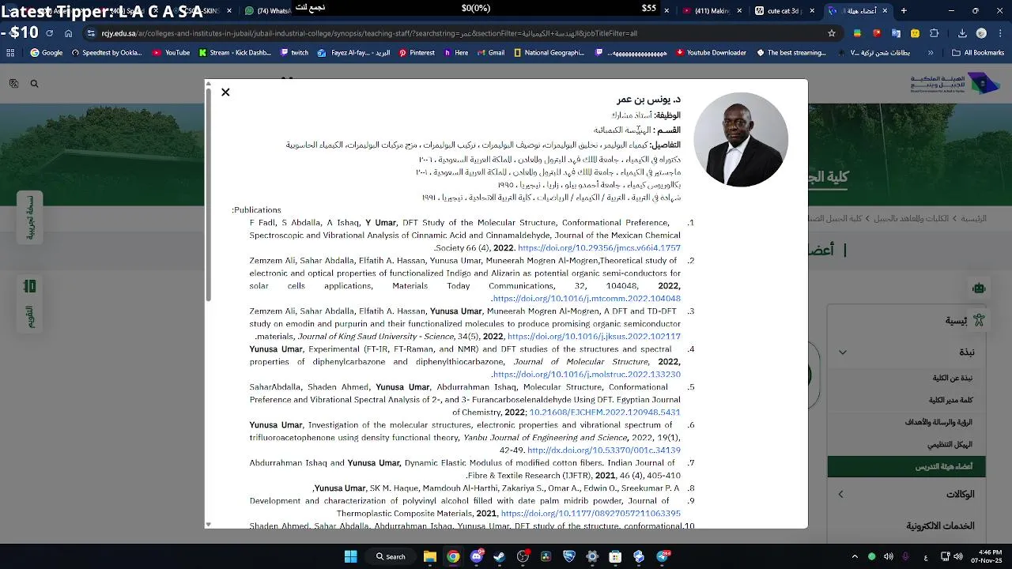1012x569 pixels.
Task: Open Discord from the taskbar
Action: click(477, 556)
